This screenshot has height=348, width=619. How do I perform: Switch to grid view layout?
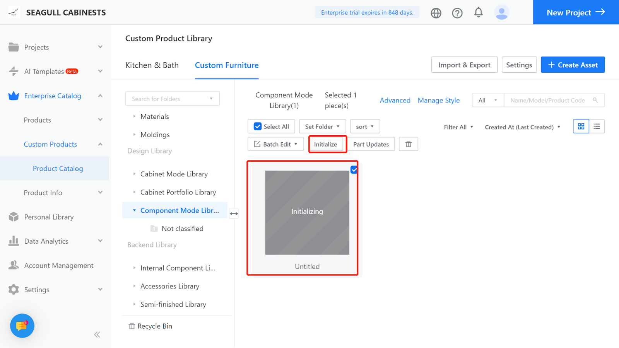click(581, 126)
